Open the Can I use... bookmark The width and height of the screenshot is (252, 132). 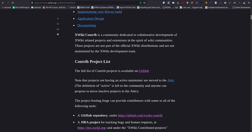192,7
